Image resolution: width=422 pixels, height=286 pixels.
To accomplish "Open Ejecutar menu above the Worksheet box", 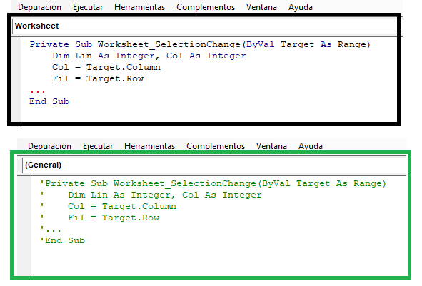I will [88, 7].
